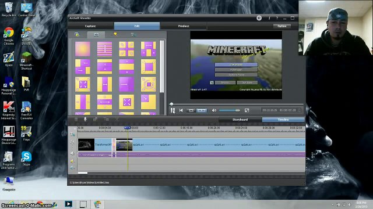
Task: Switch to the Capture tab
Action: tap(90, 26)
